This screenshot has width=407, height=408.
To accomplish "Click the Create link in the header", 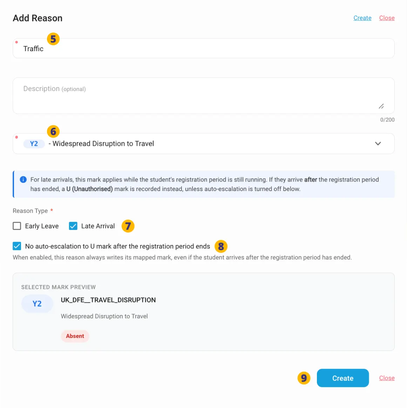I will click(x=362, y=18).
